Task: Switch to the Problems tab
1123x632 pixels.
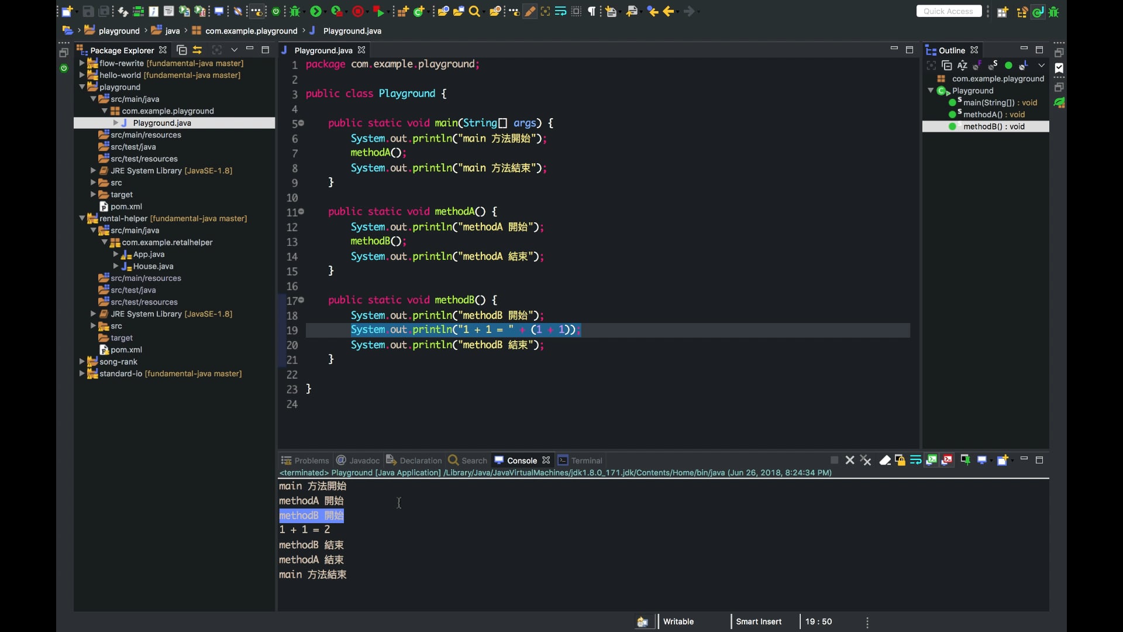Action: 311,461
